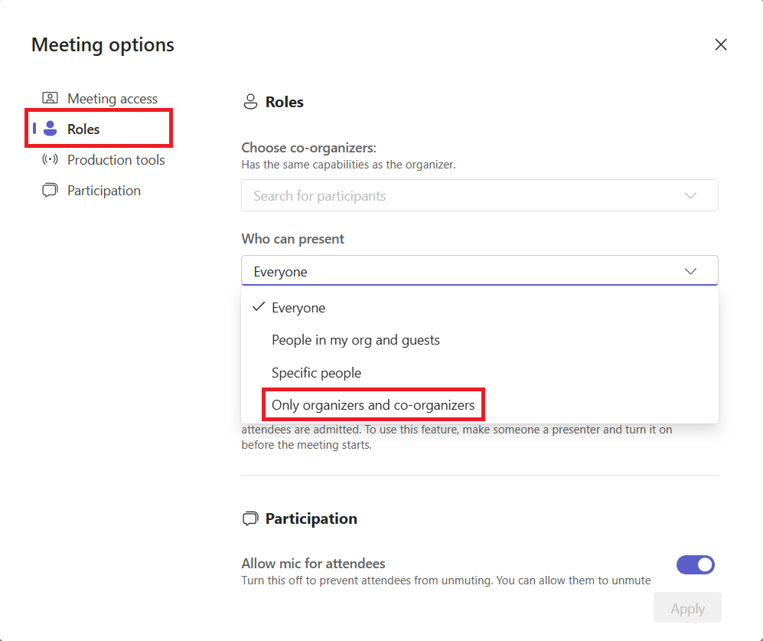Image resolution: width=763 pixels, height=641 pixels.
Task: Switch to Production tools tab
Action: (x=116, y=159)
